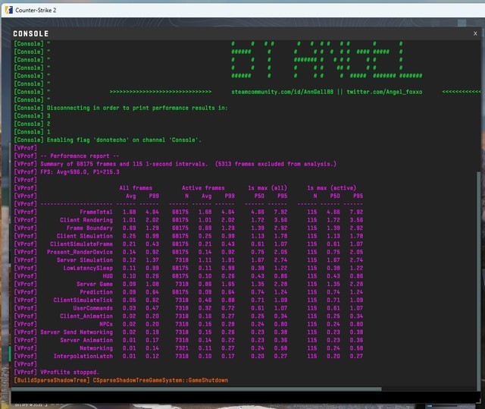Image resolution: width=485 pixels, height=409 pixels.
Task: Click the LowLatencySleep row label
Action: 88,268
